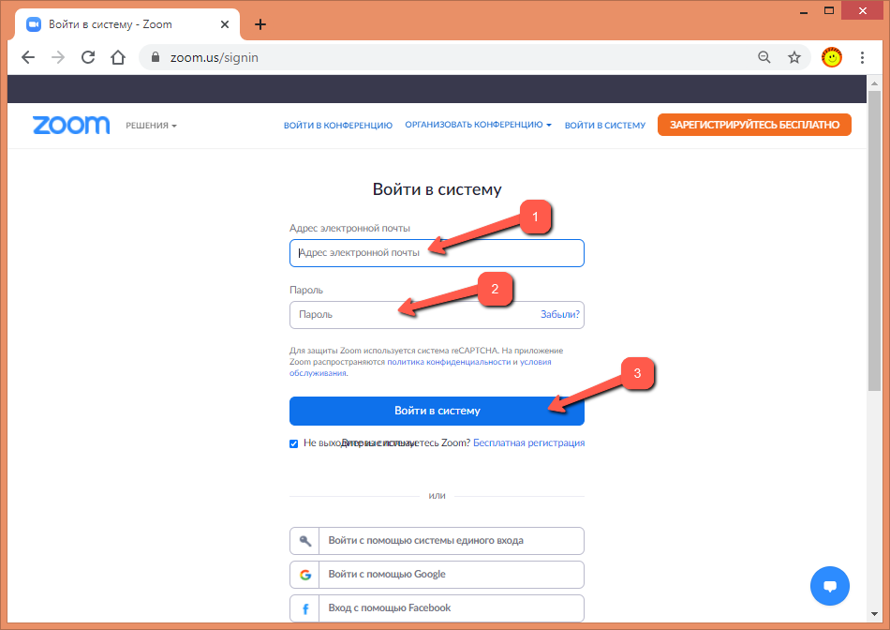This screenshot has width=890, height=630.
Task: Click the Zoom logo in header
Action: [71, 125]
